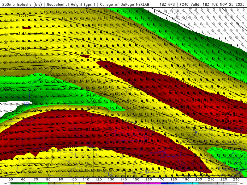Click the '250mb Isotachs (kts)' title text

(x=22, y=4)
